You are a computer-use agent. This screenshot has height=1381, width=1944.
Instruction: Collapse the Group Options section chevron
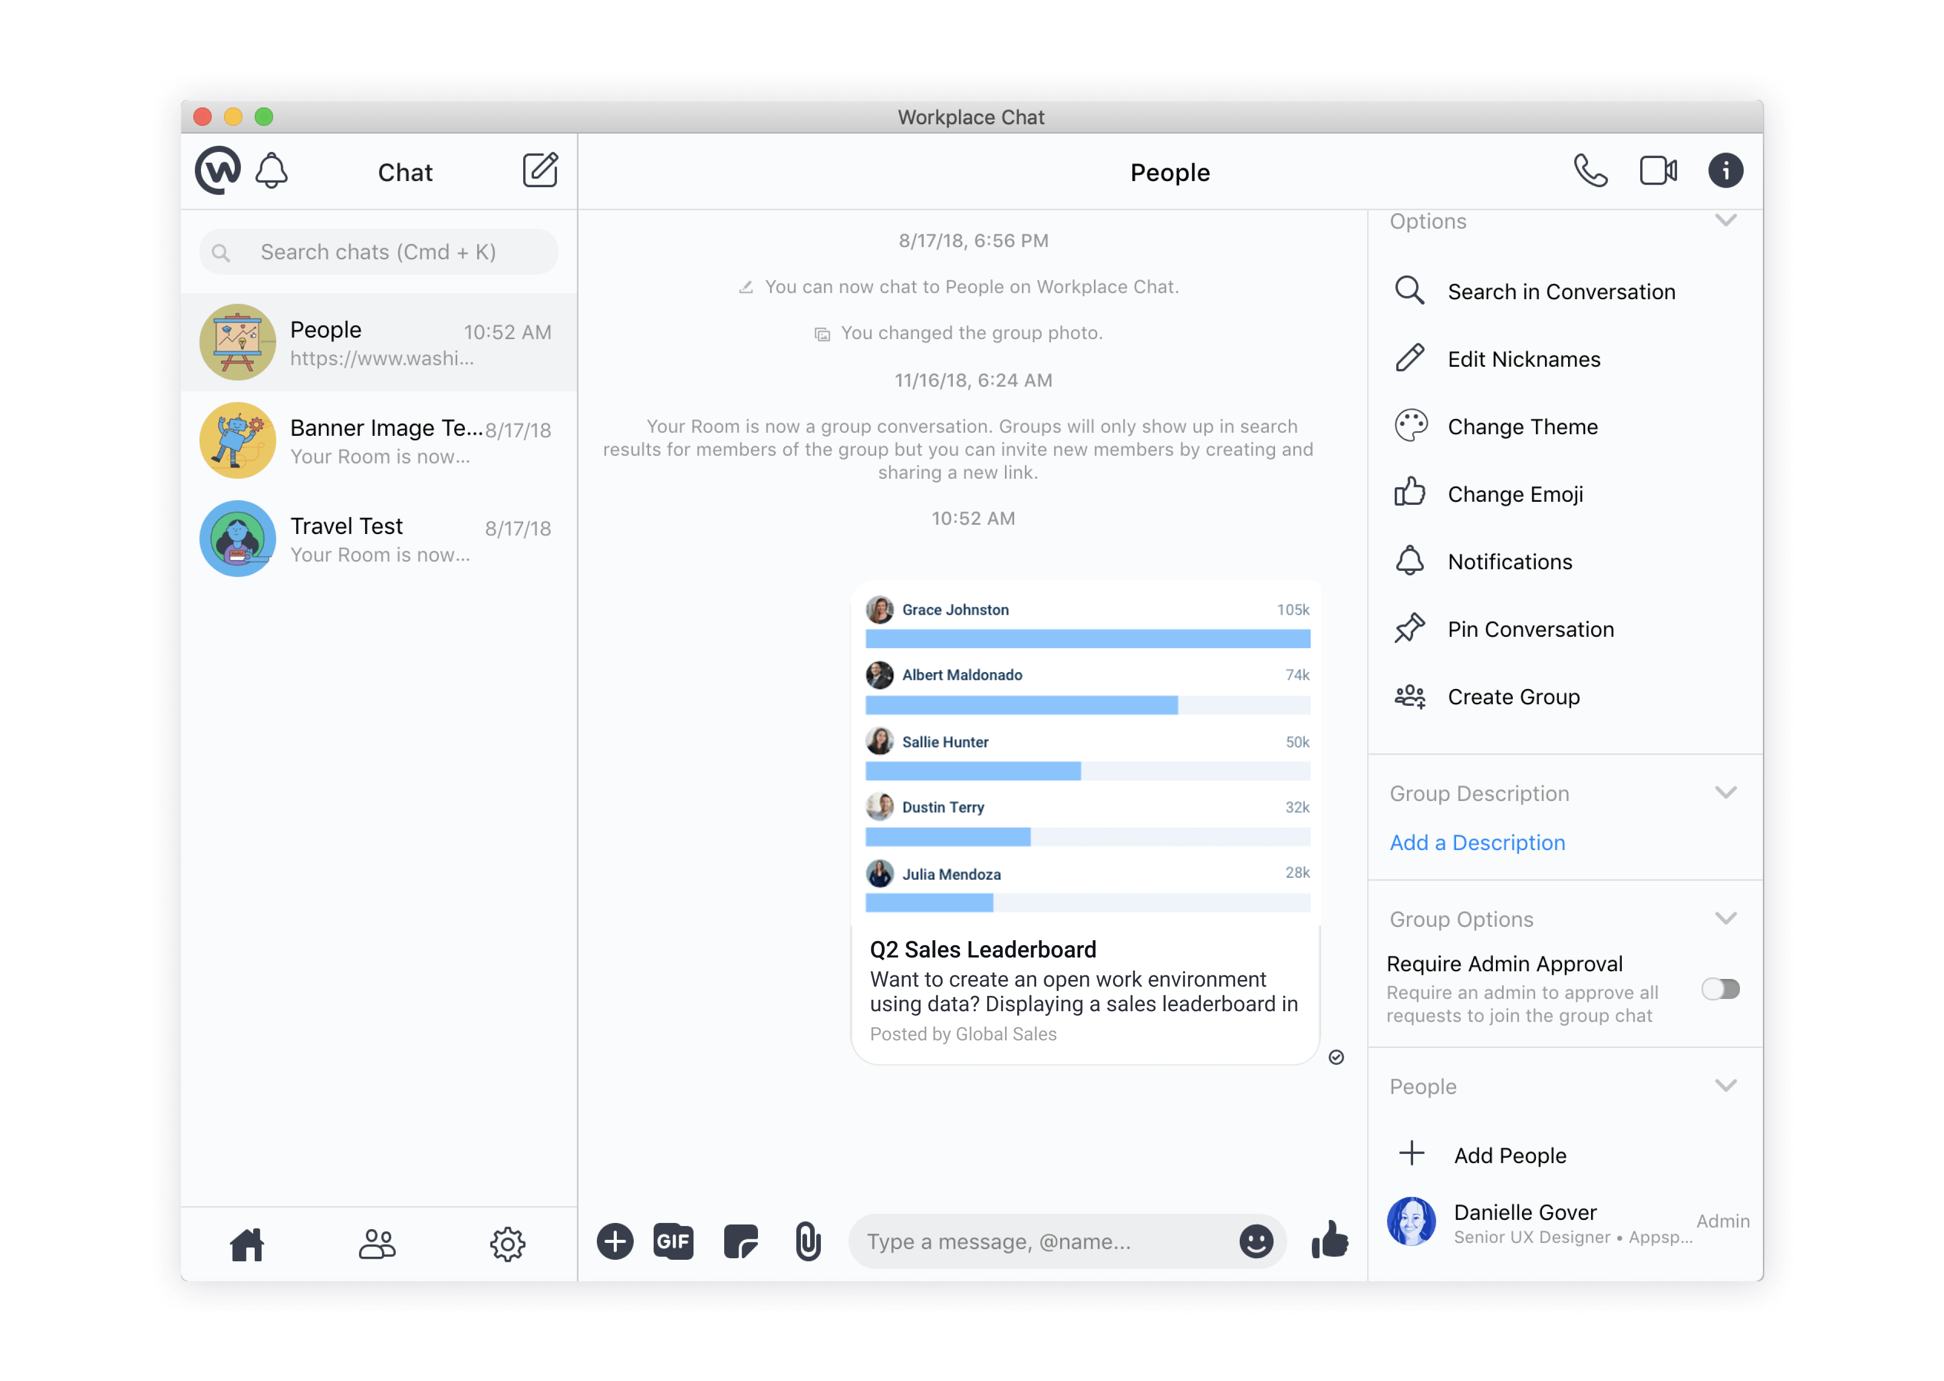point(1726,919)
